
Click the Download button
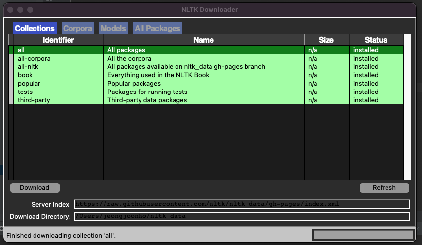pyautogui.click(x=35, y=188)
